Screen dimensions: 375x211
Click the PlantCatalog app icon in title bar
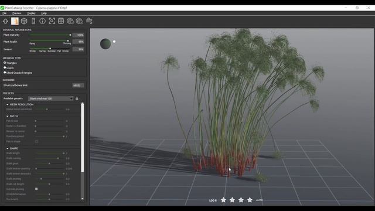(2, 8)
